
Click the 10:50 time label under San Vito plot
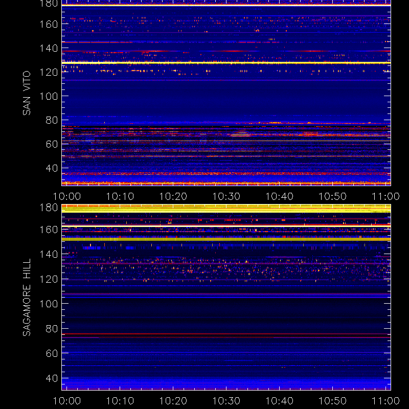[x=333, y=196]
